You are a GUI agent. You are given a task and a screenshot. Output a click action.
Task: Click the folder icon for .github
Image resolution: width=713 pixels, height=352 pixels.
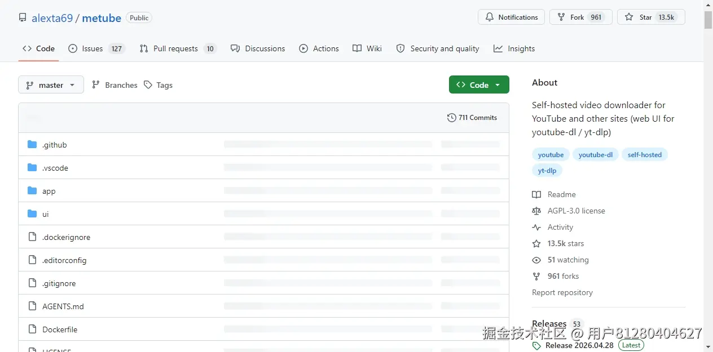point(32,145)
